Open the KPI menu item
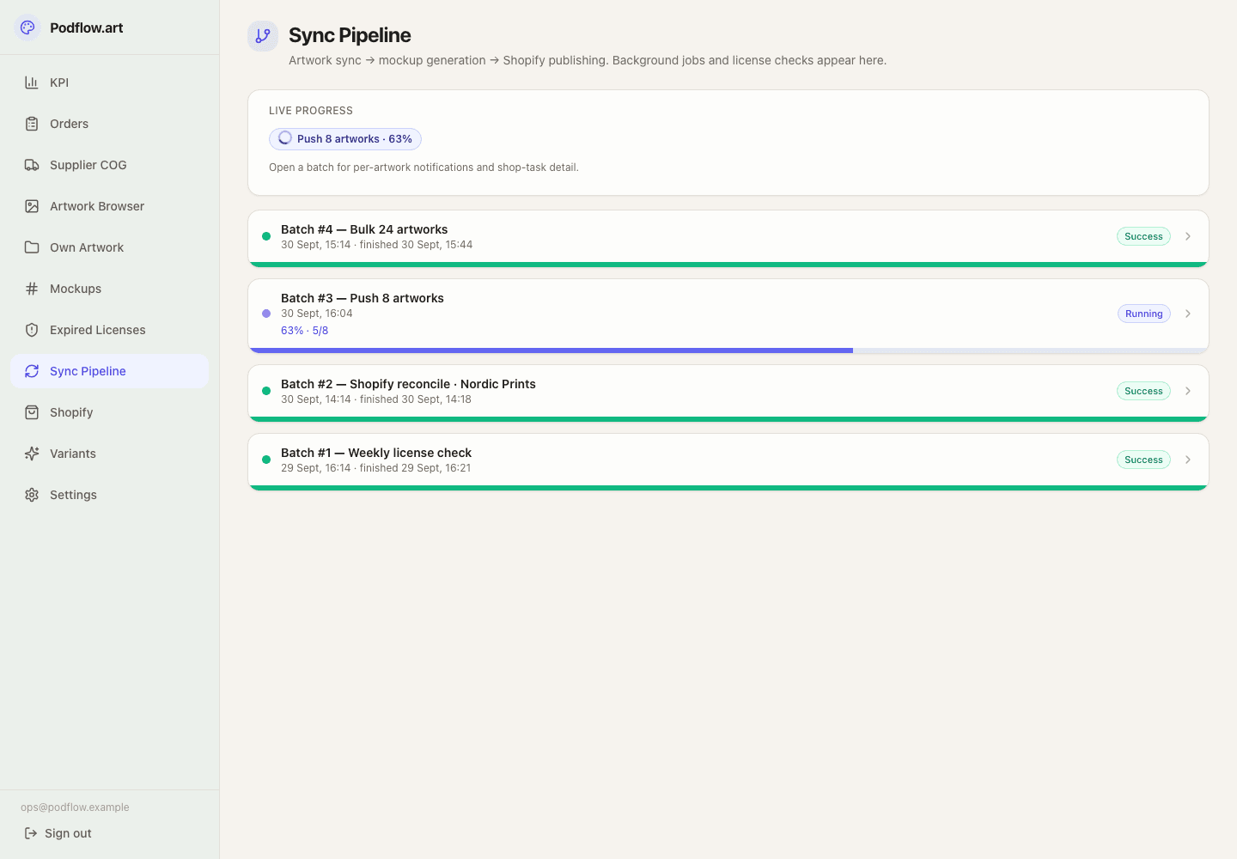Viewport: 1237px width, 859px height. click(109, 82)
